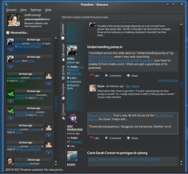
Task: Switch to the Favorites tab
Action: [x=63, y=91]
